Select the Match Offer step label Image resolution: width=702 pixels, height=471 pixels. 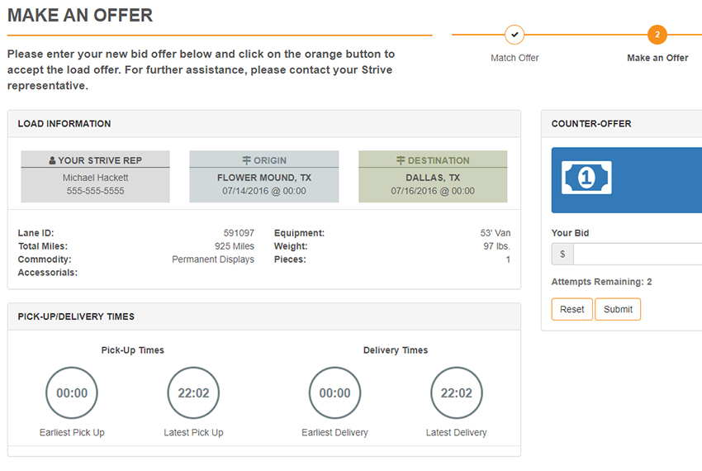pyautogui.click(x=515, y=58)
